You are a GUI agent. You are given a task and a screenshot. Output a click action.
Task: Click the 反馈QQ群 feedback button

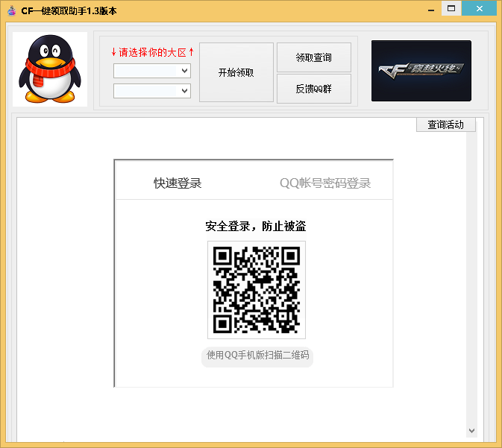pyautogui.click(x=313, y=89)
